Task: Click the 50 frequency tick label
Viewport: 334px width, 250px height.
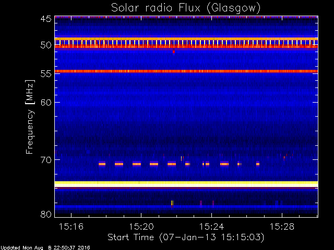Action: pos(46,45)
